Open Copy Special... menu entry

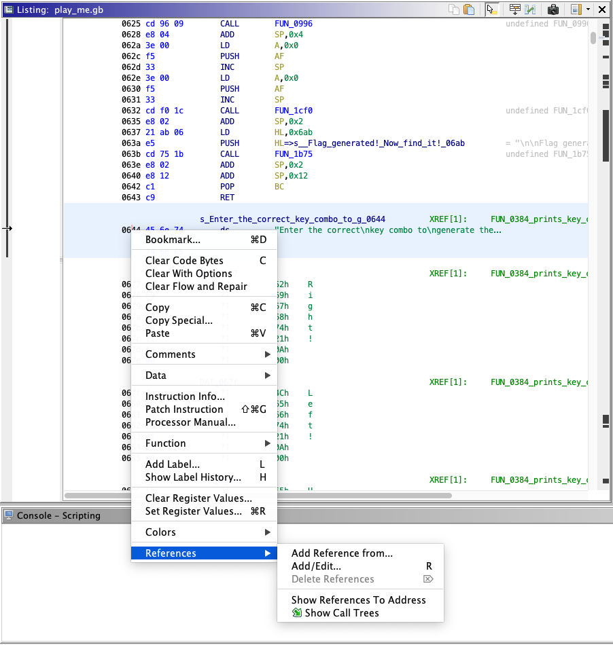click(x=204, y=320)
